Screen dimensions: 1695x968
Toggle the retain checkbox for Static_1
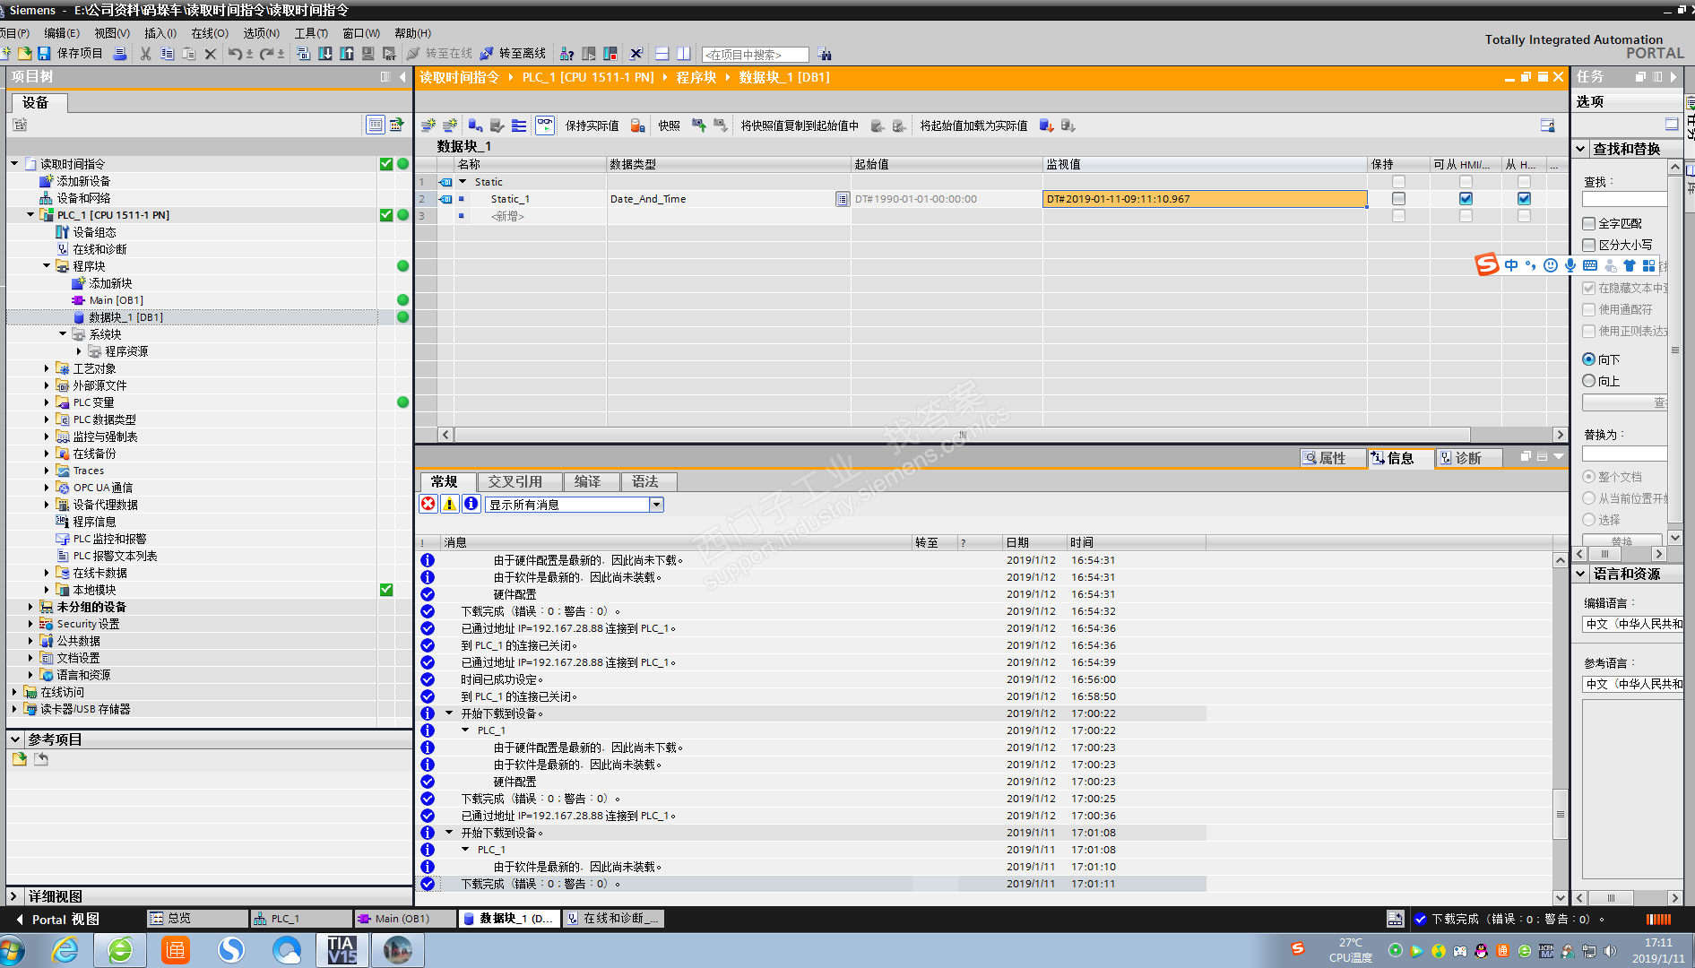point(1398,199)
